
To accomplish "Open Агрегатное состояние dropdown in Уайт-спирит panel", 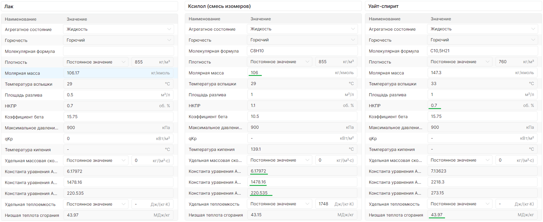I will tap(482, 29).
